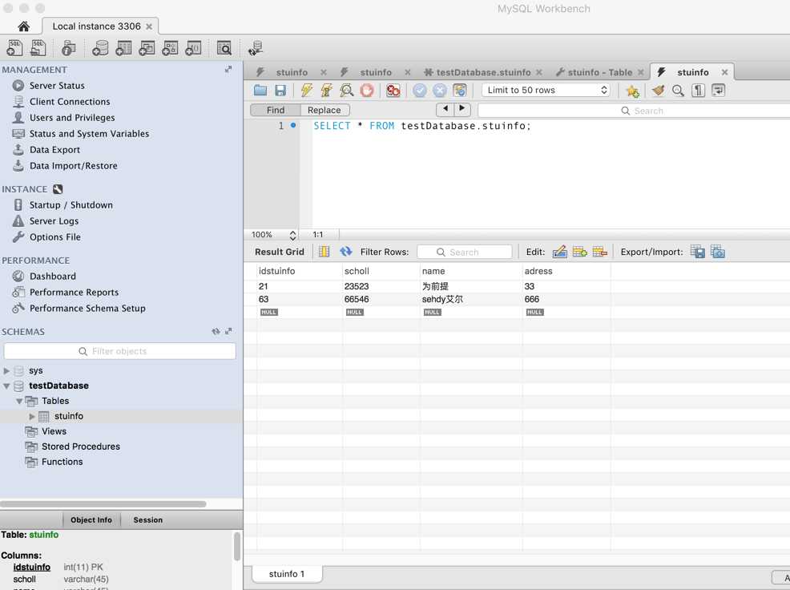Close the active stuinfo tab
The image size is (790, 590).
(724, 72)
